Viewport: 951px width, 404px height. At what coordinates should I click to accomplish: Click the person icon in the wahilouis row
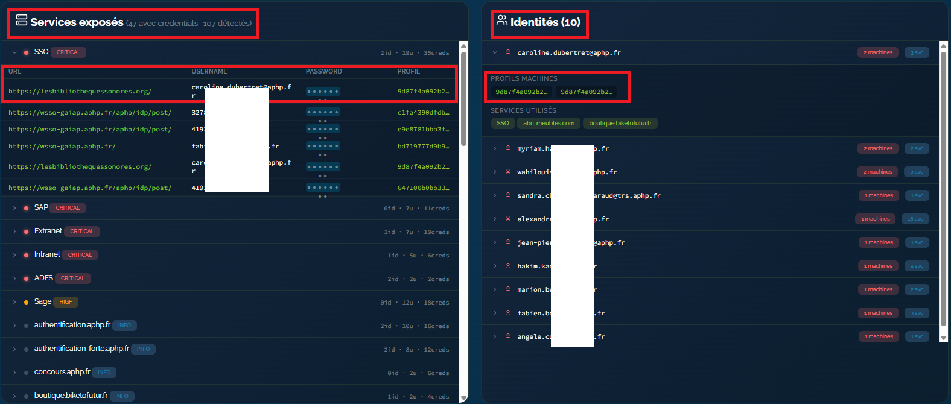(x=508, y=172)
